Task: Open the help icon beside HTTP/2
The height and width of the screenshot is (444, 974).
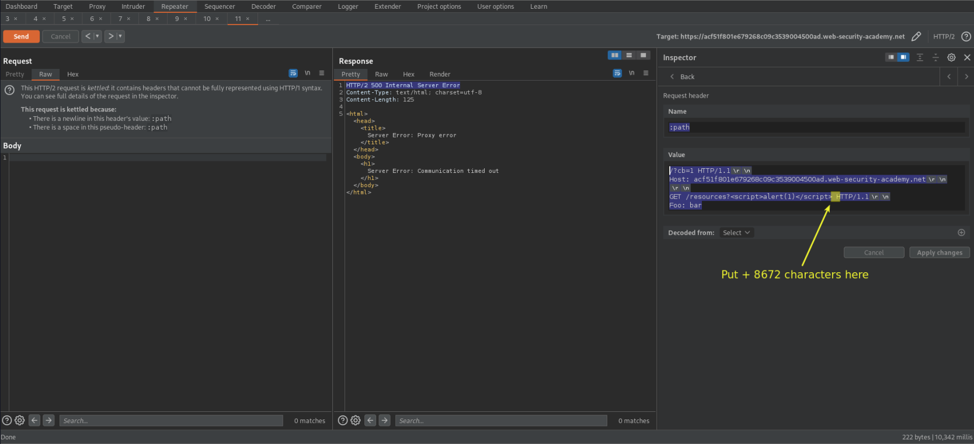Action: point(966,36)
